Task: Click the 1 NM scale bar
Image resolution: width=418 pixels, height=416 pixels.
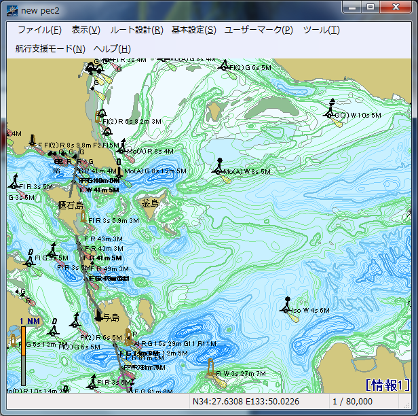Action: pos(23,356)
